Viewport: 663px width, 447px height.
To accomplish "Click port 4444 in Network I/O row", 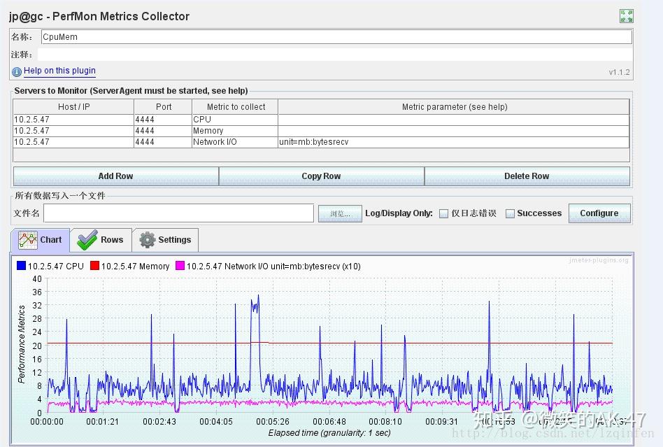I will (163, 142).
